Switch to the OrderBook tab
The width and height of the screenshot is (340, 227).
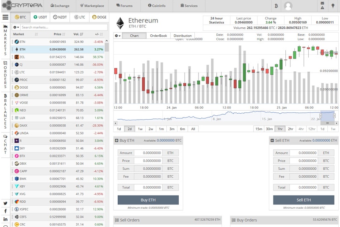coord(158,36)
